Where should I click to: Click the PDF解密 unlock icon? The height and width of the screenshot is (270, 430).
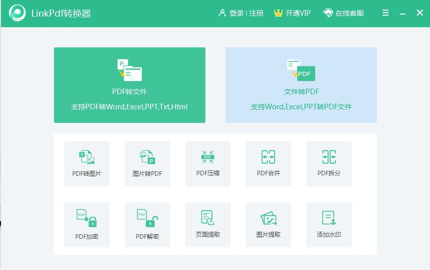pos(147,218)
